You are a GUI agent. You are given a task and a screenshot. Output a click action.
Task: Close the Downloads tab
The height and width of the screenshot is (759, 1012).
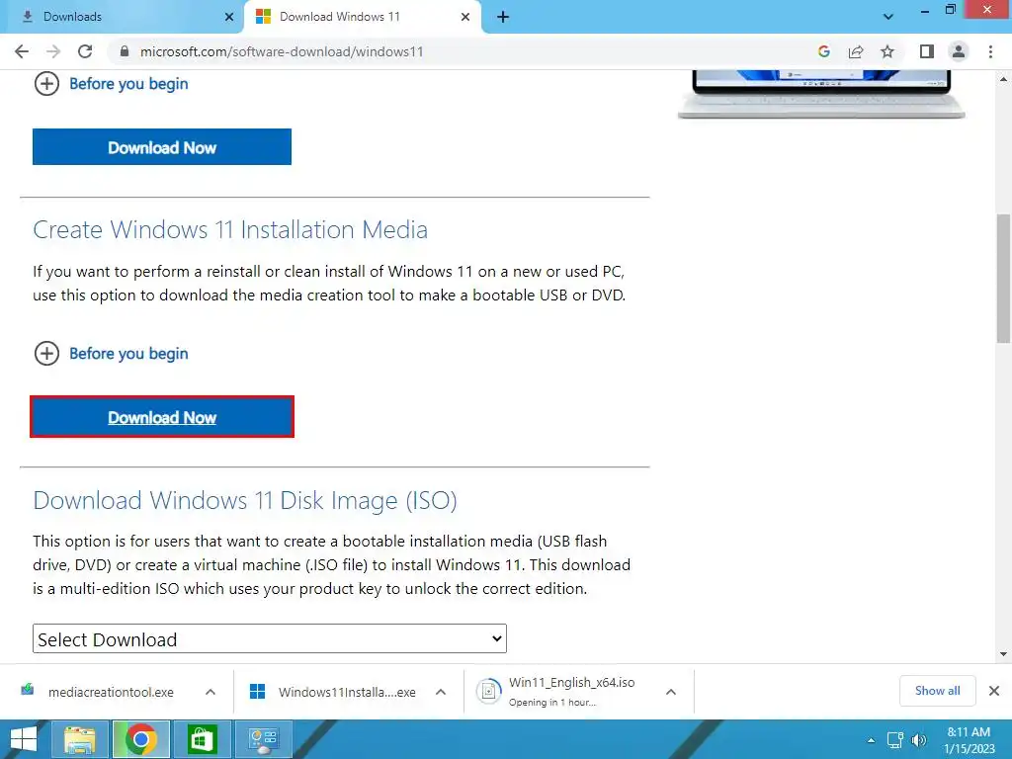tap(228, 17)
